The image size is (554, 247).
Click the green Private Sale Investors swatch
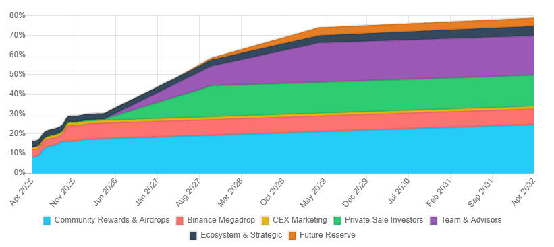coord(337,221)
